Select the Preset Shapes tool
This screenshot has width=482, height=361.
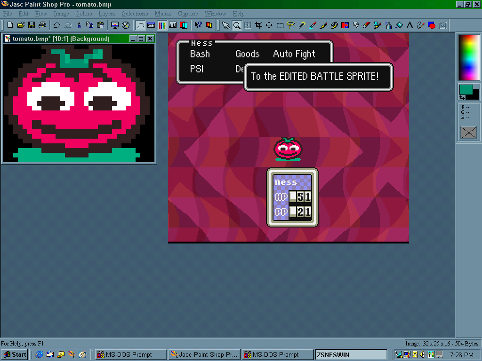coord(432,25)
